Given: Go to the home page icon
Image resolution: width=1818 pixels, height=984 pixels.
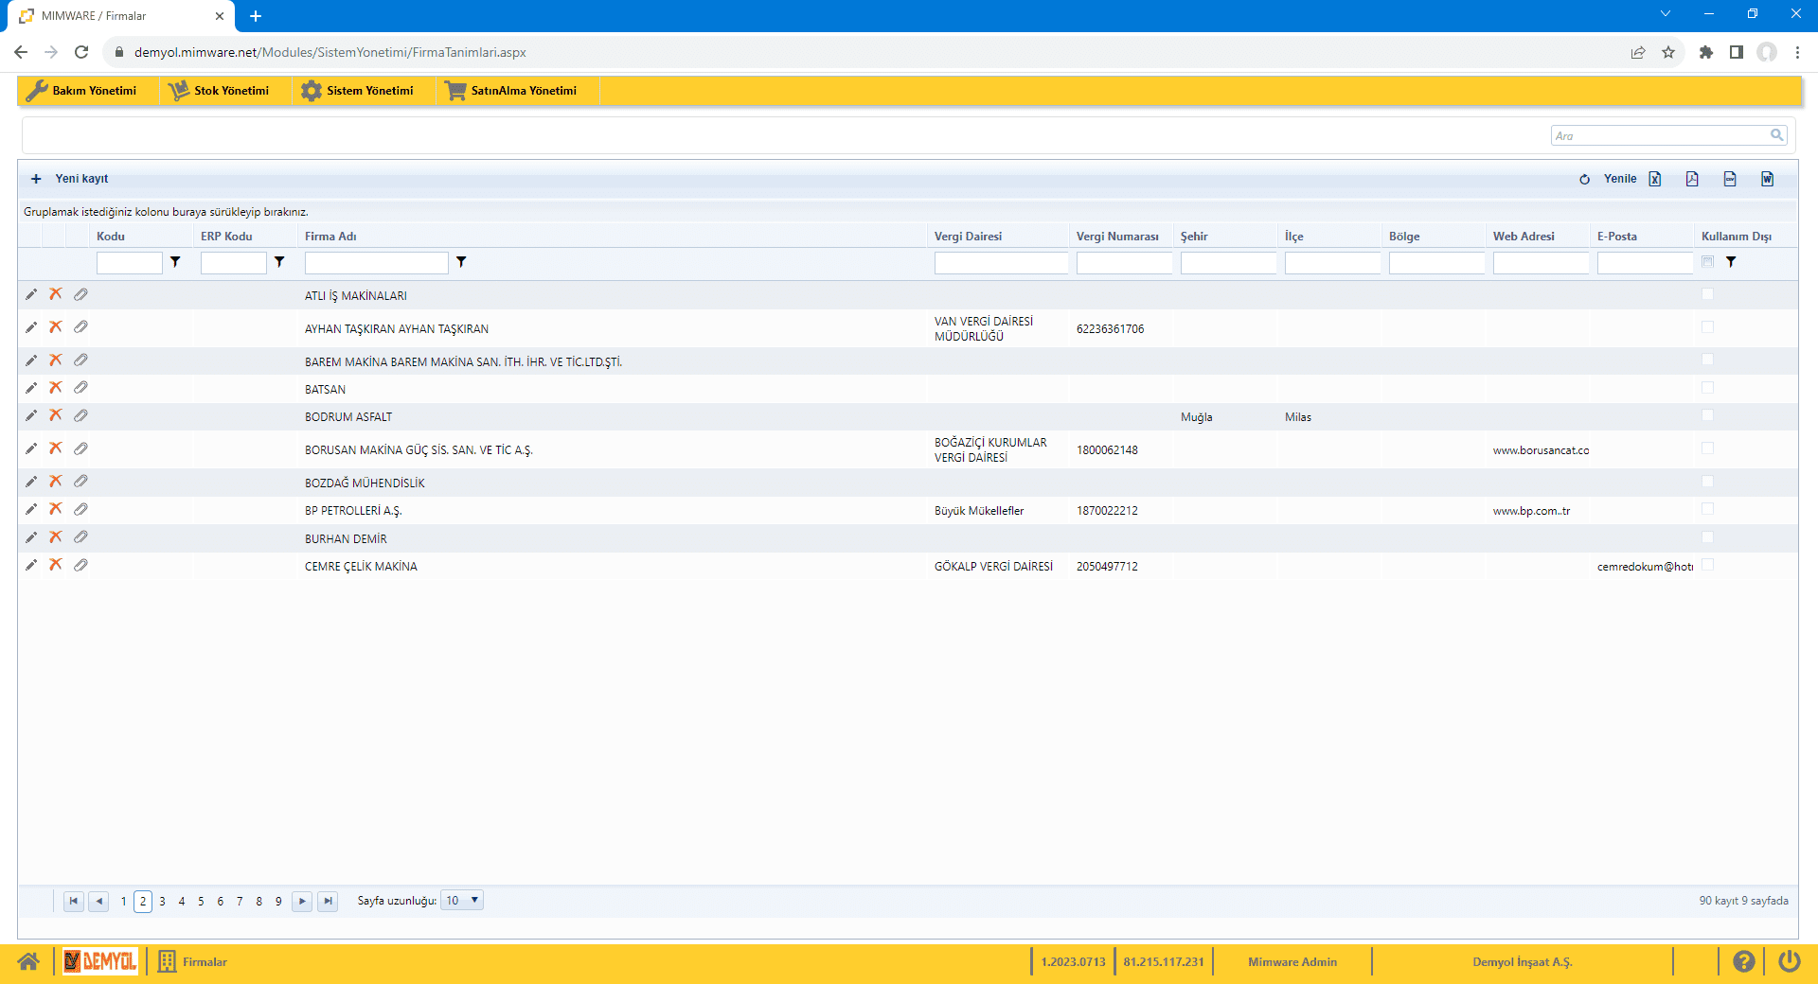Looking at the screenshot, I should tap(28, 962).
